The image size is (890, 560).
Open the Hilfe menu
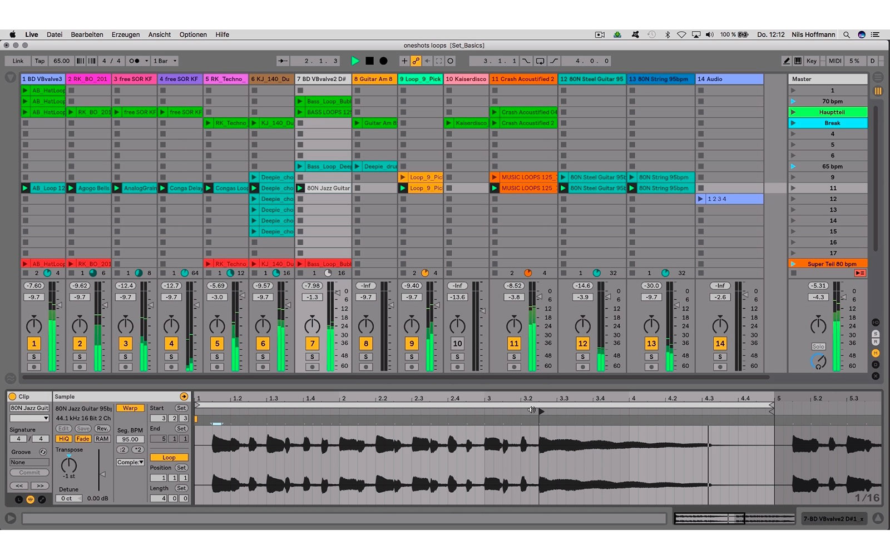click(222, 34)
